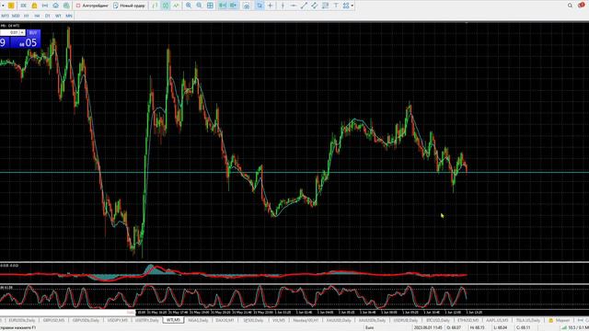Switch to NGAS,Daily chart tab
Viewport: 589px width, 331px height.
pyautogui.click(x=198, y=320)
